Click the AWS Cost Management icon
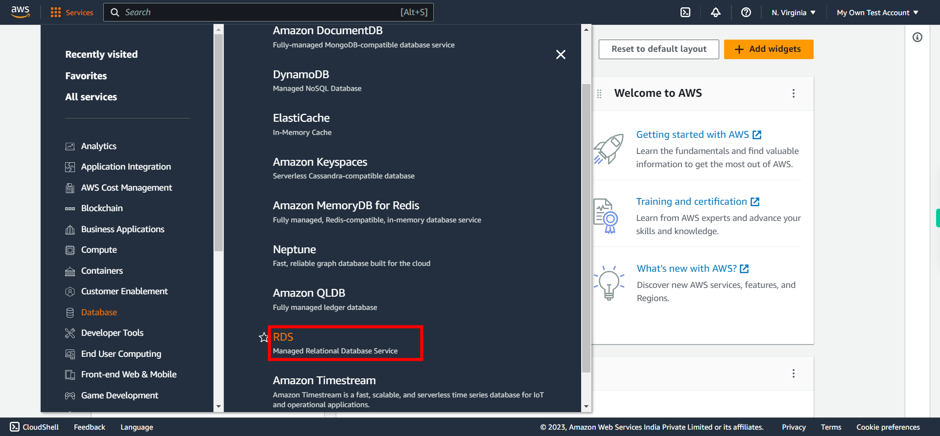The height and width of the screenshot is (436, 940). (70, 188)
